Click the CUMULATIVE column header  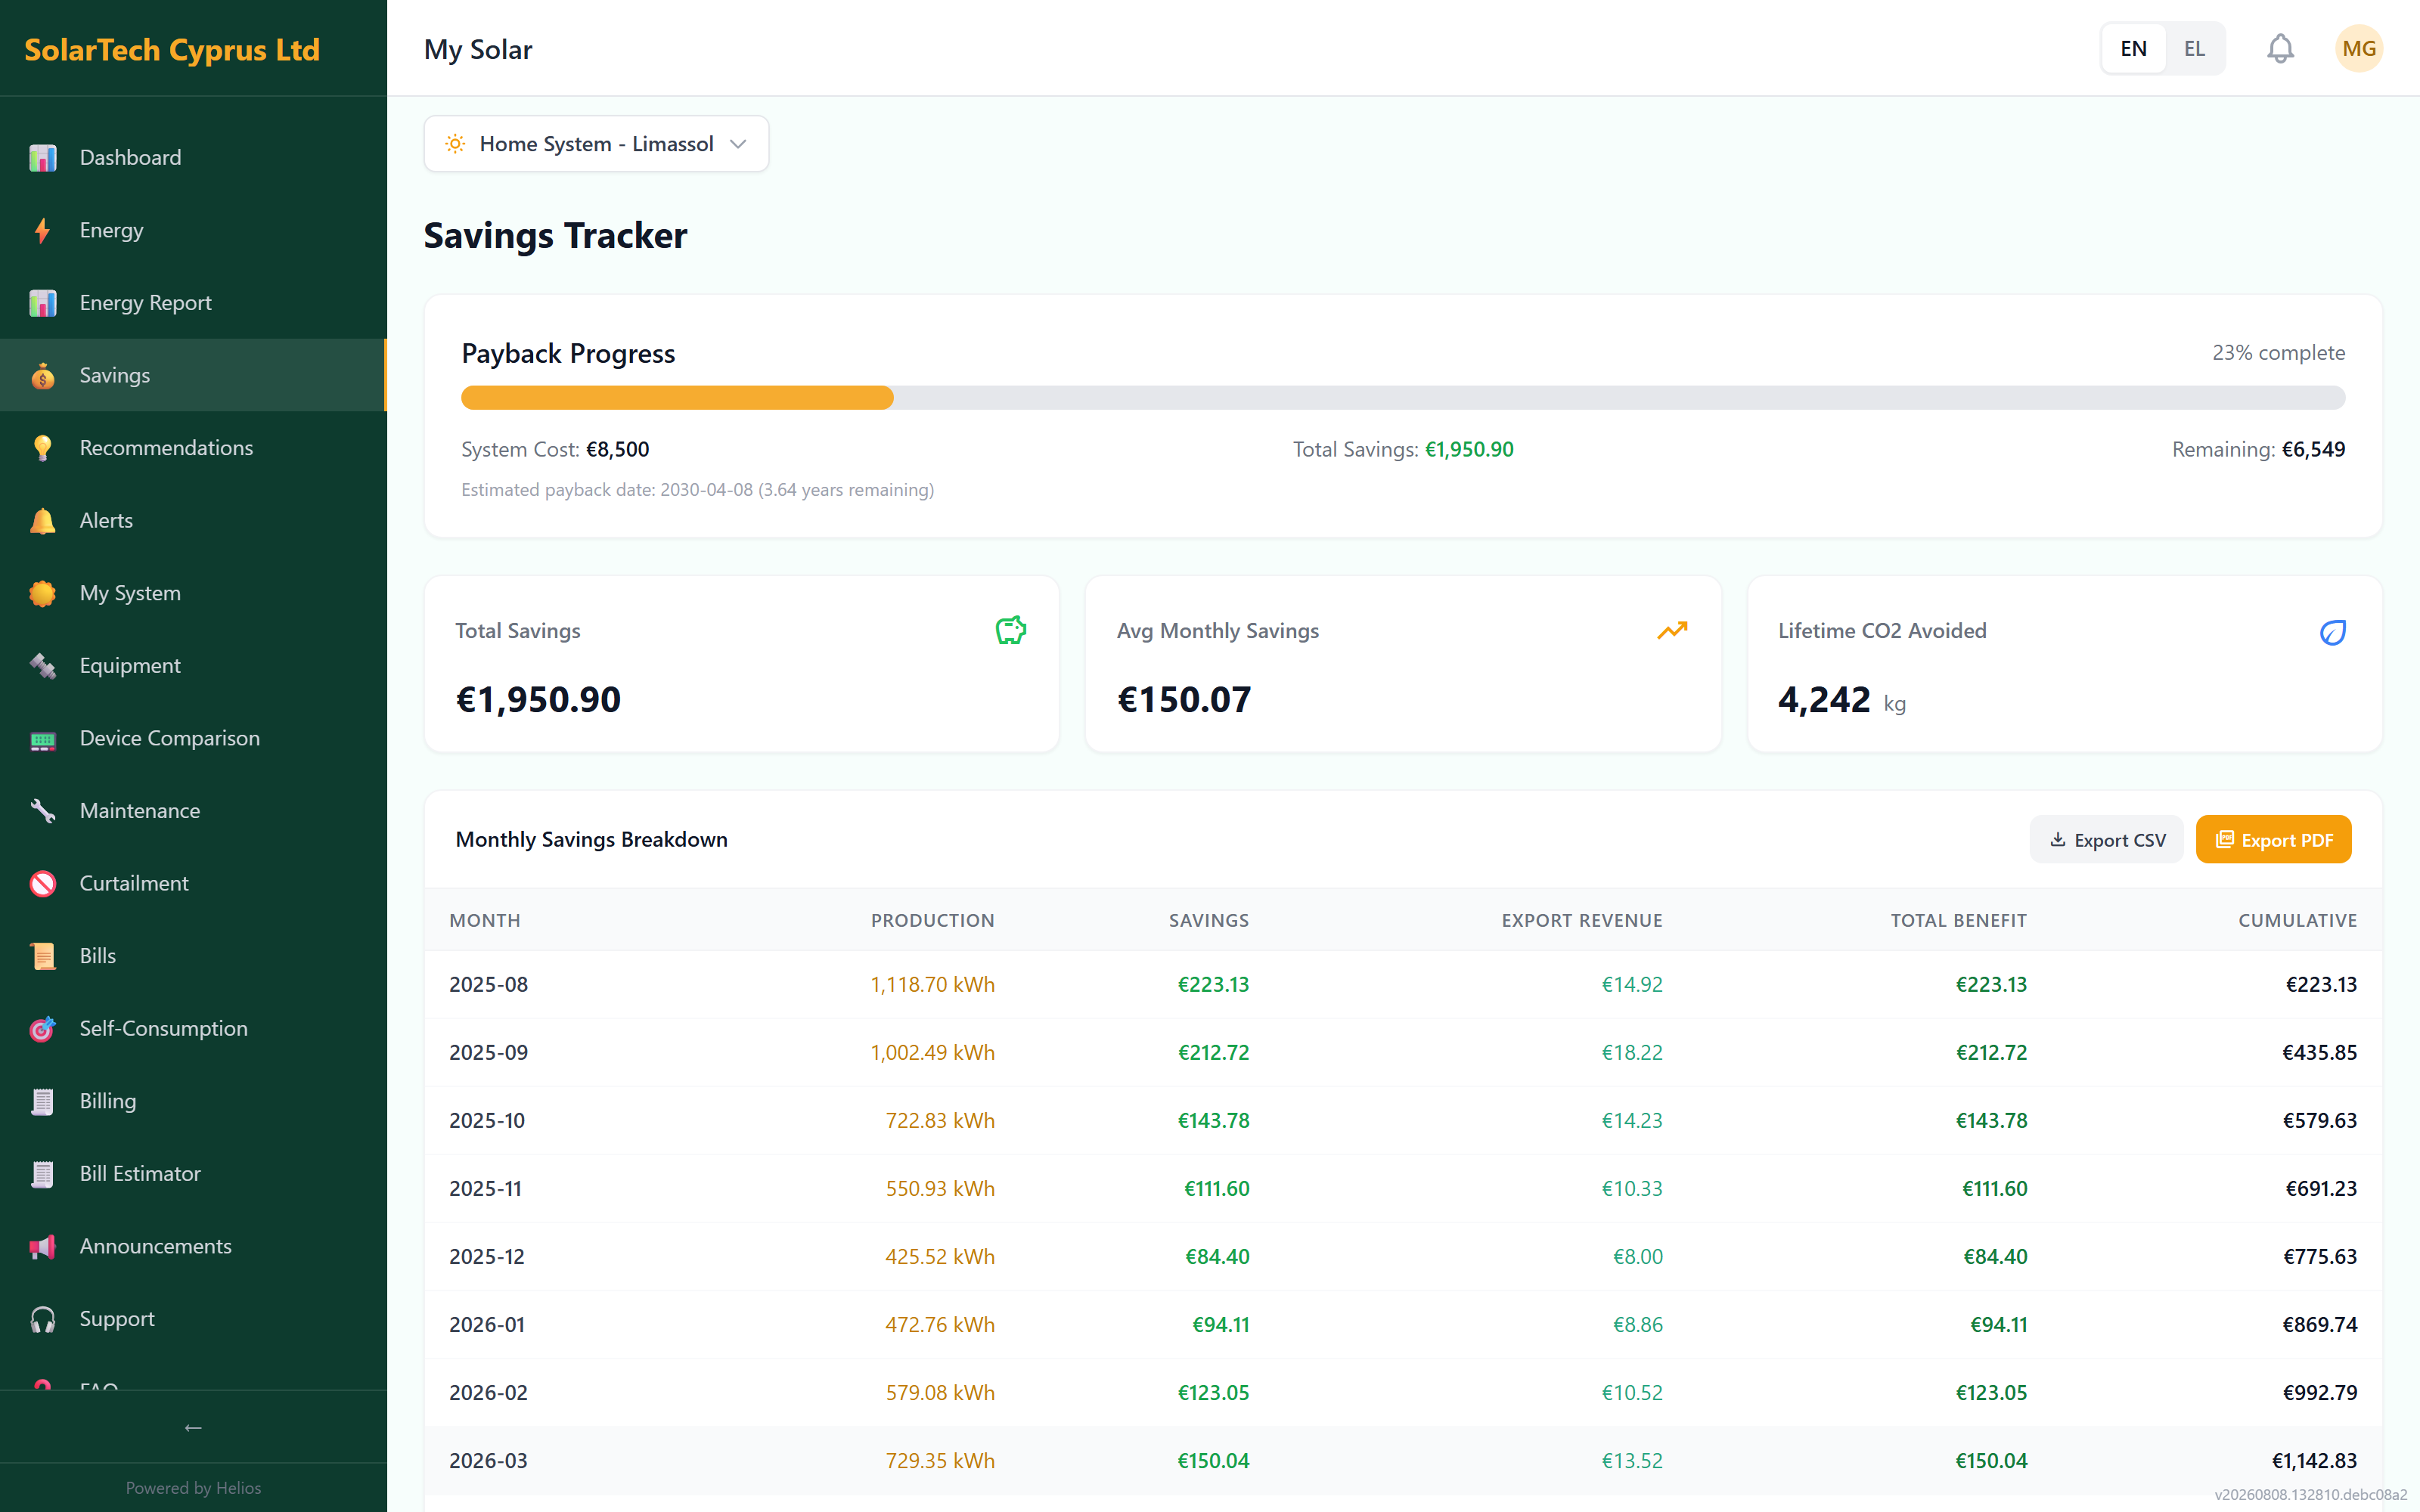coord(2297,921)
